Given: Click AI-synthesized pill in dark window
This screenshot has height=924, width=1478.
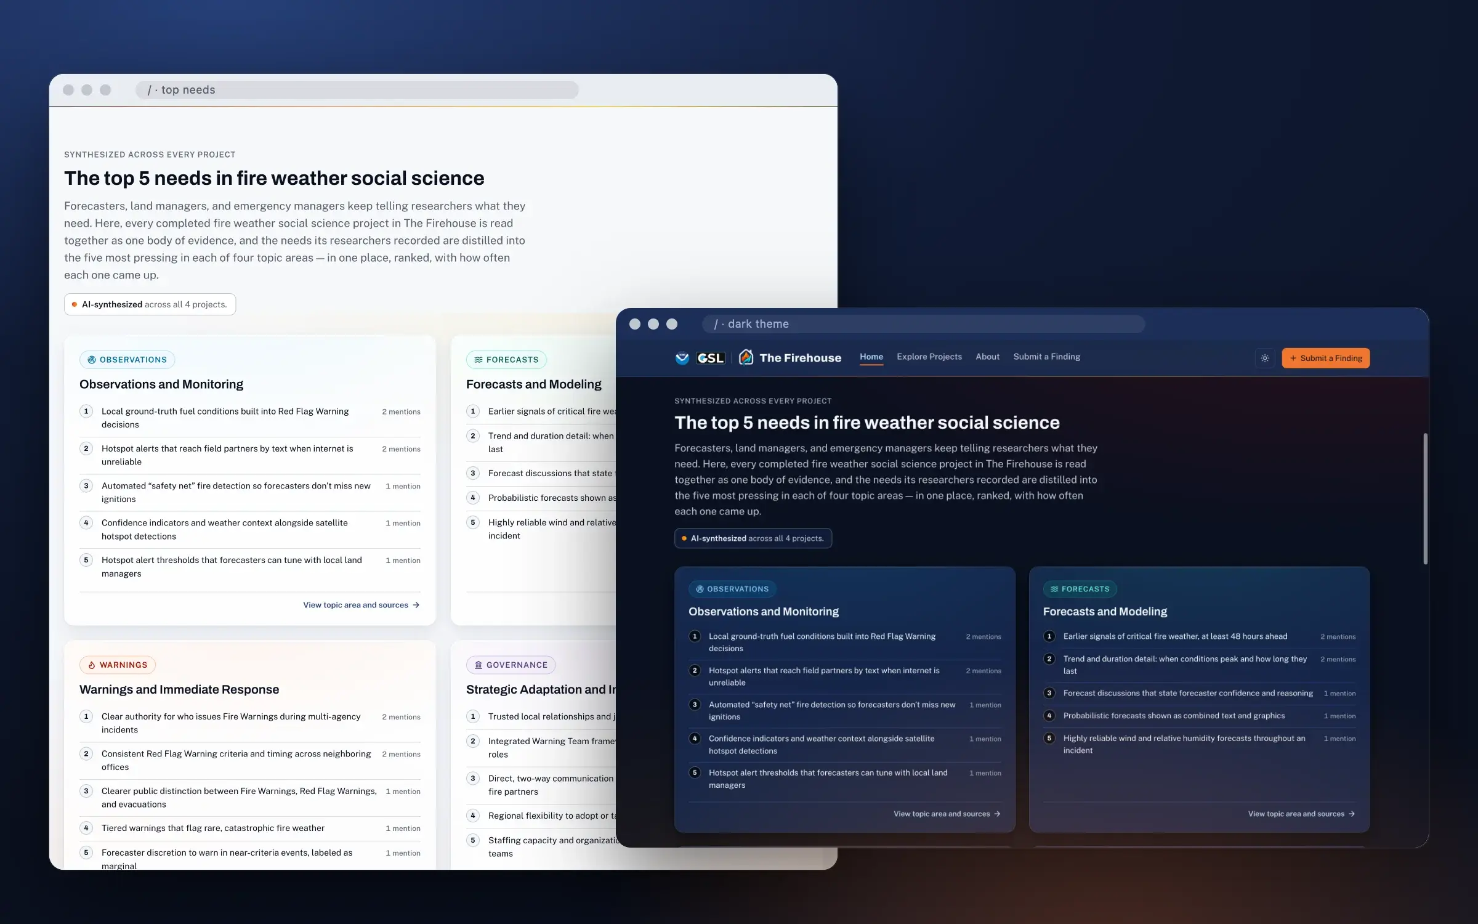Looking at the screenshot, I should pyautogui.click(x=753, y=538).
